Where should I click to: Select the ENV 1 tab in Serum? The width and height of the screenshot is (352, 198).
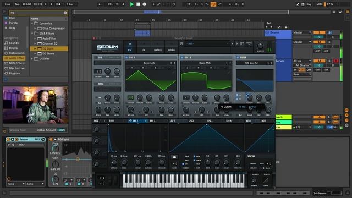pyautogui.click(x=112, y=121)
